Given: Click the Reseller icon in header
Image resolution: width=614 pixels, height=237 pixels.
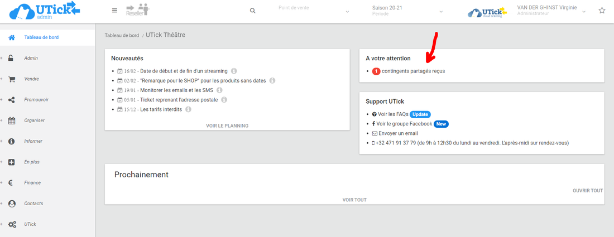Looking at the screenshot, I should pos(137,10).
